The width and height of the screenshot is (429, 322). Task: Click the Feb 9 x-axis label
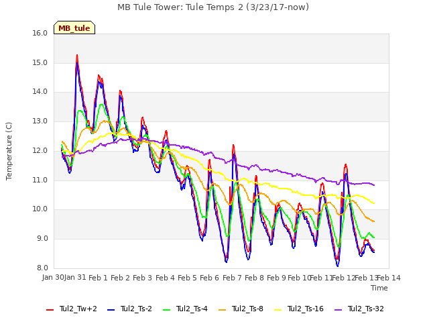click(276, 278)
